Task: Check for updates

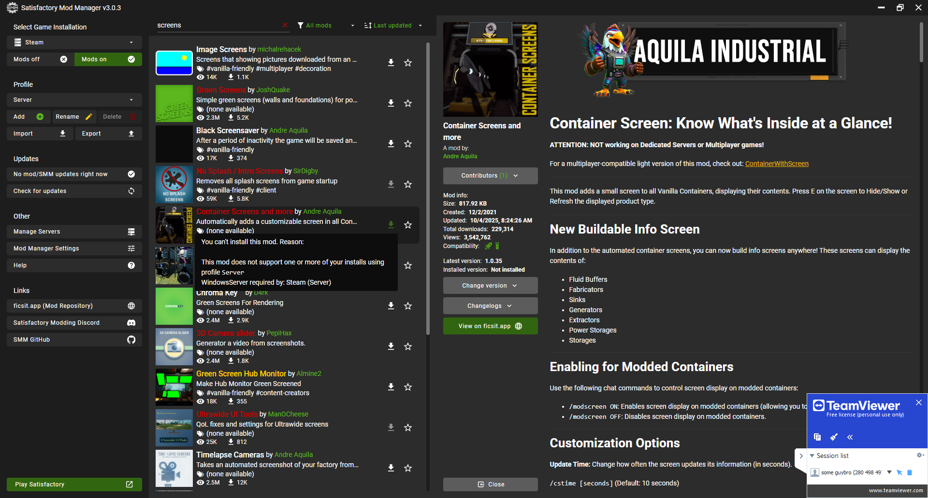Action: point(74,191)
